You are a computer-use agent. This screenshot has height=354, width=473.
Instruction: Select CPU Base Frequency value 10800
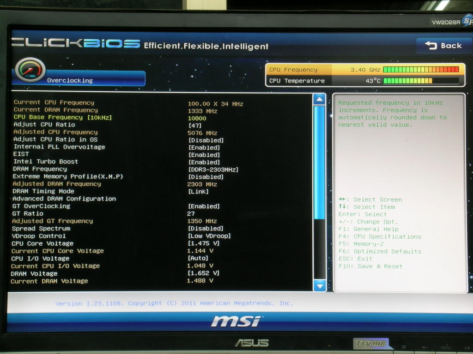pyautogui.click(x=197, y=118)
